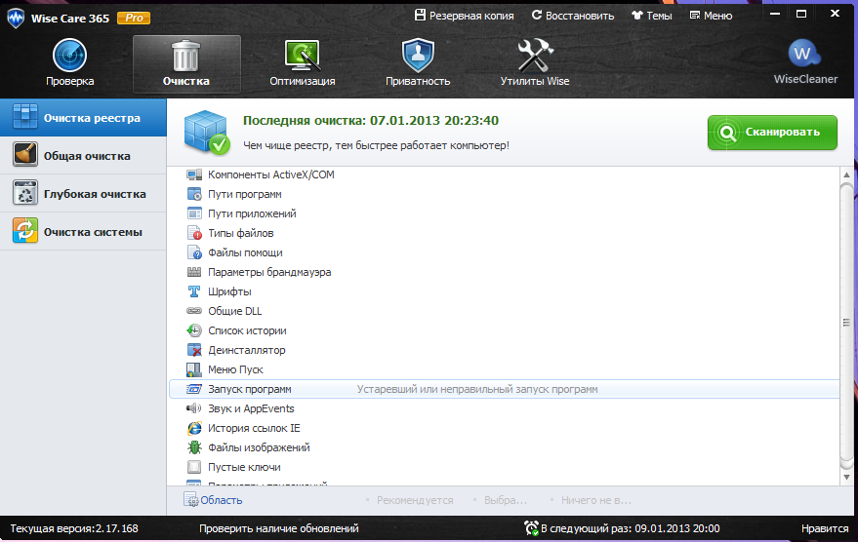This screenshot has height=542, width=858.
Task: Click the Звук и AppEvents speaker icon
Action: click(194, 408)
